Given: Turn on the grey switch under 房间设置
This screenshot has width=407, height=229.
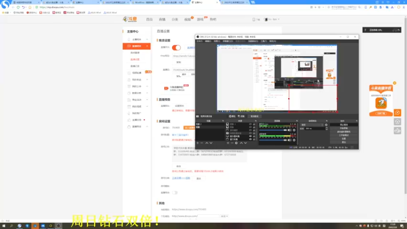Looking at the screenshot, I should pyautogui.click(x=175, y=193).
